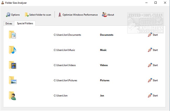This screenshot has width=170, height=111.
Task: Switch to the Drives tab
Action: 9,24
